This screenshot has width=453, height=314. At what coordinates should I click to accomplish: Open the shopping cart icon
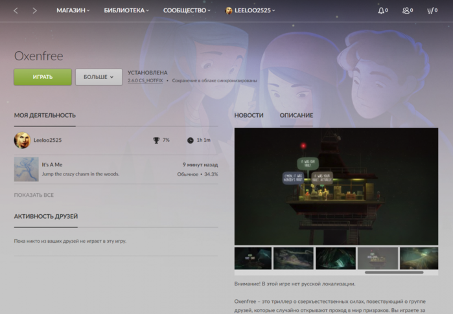pyautogui.click(x=430, y=10)
